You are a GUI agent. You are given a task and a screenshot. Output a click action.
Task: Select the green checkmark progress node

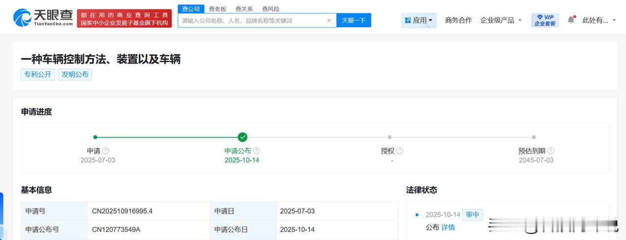click(x=242, y=137)
